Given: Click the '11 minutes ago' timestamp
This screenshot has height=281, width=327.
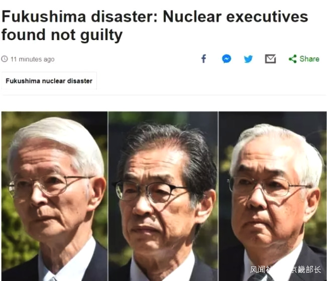Looking at the screenshot, I should (32, 59).
